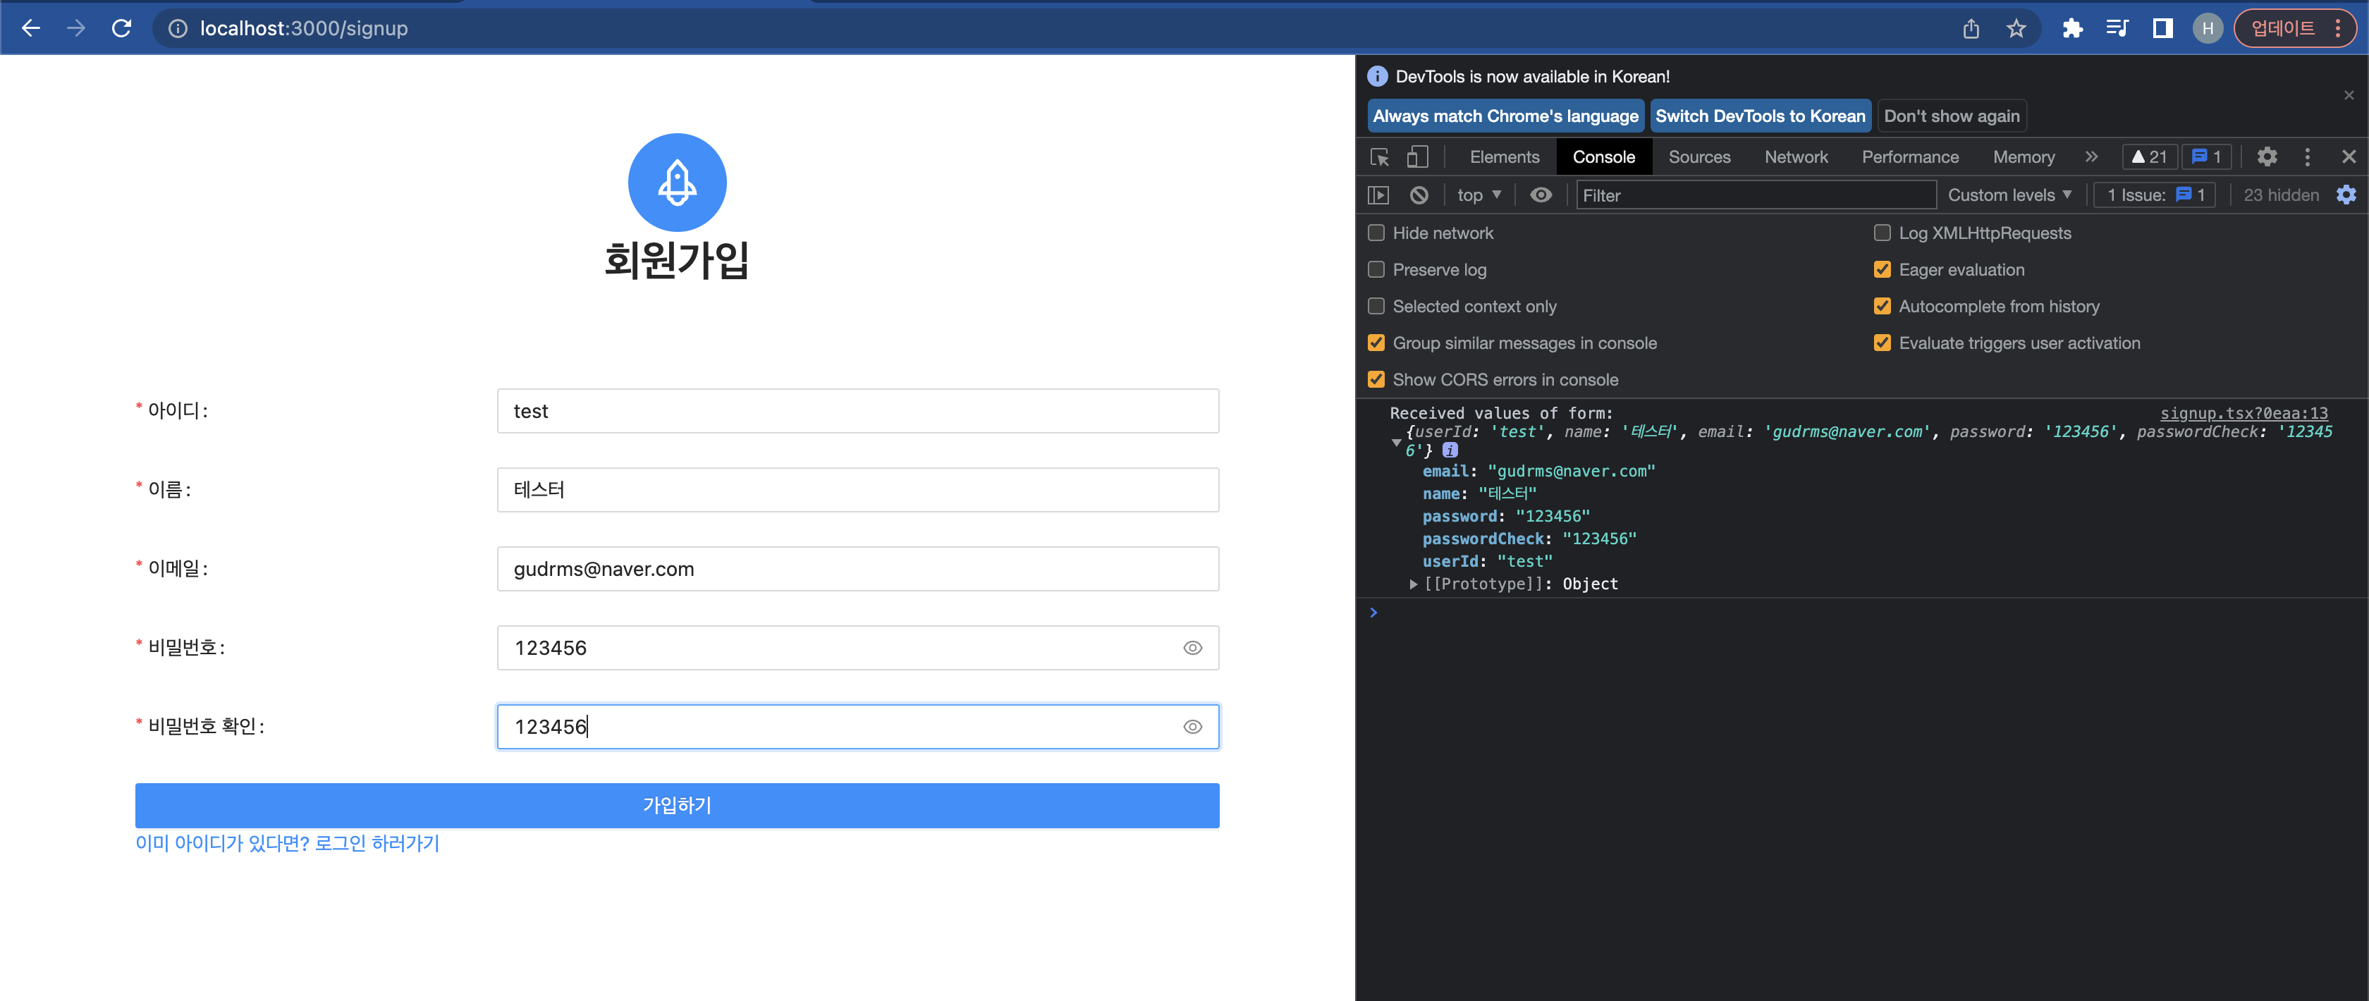2369x1001 pixels.
Task: Bookmark this page with star icon
Action: [2016, 28]
